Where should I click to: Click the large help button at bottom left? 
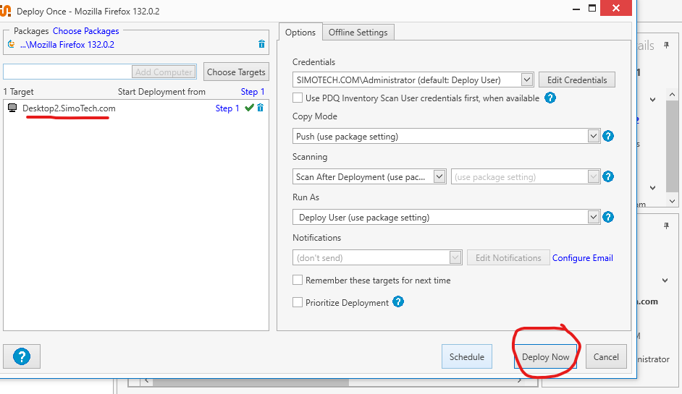pyautogui.click(x=22, y=356)
